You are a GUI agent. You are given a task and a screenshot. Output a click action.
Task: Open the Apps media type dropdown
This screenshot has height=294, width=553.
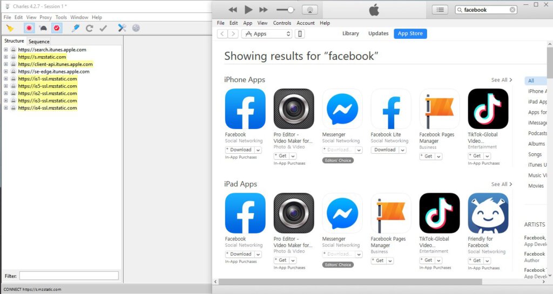tap(266, 34)
